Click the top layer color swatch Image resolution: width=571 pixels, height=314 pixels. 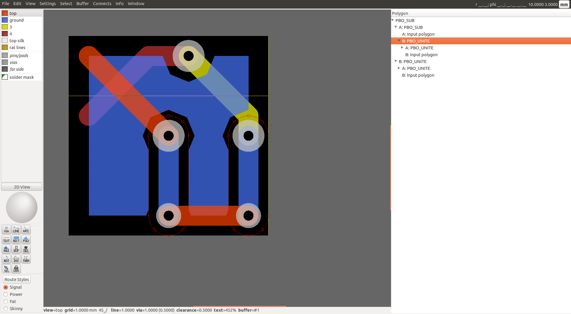(x=5, y=13)
